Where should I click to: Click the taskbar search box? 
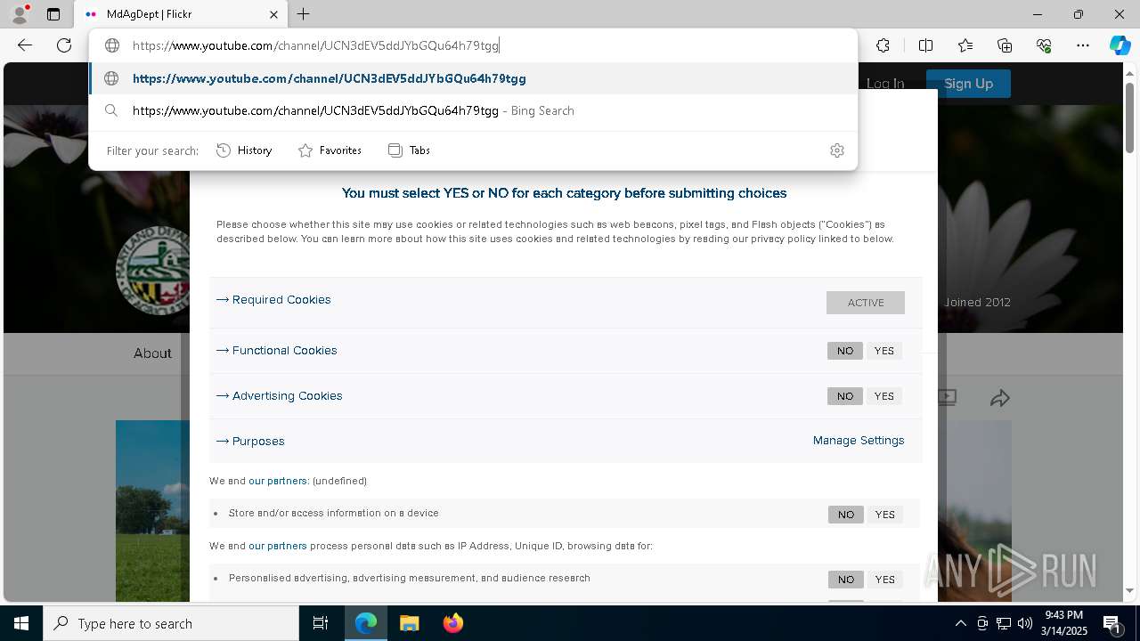pos(171,623)
